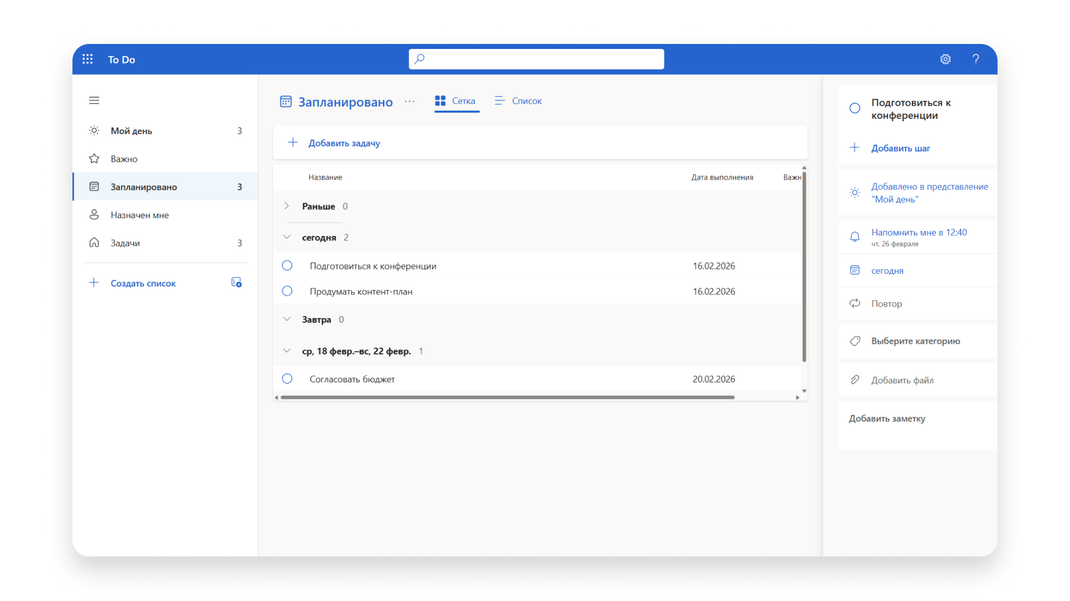1070x601 pixels.
Task: Switch to the Список view tab
Action: point(518,101)
